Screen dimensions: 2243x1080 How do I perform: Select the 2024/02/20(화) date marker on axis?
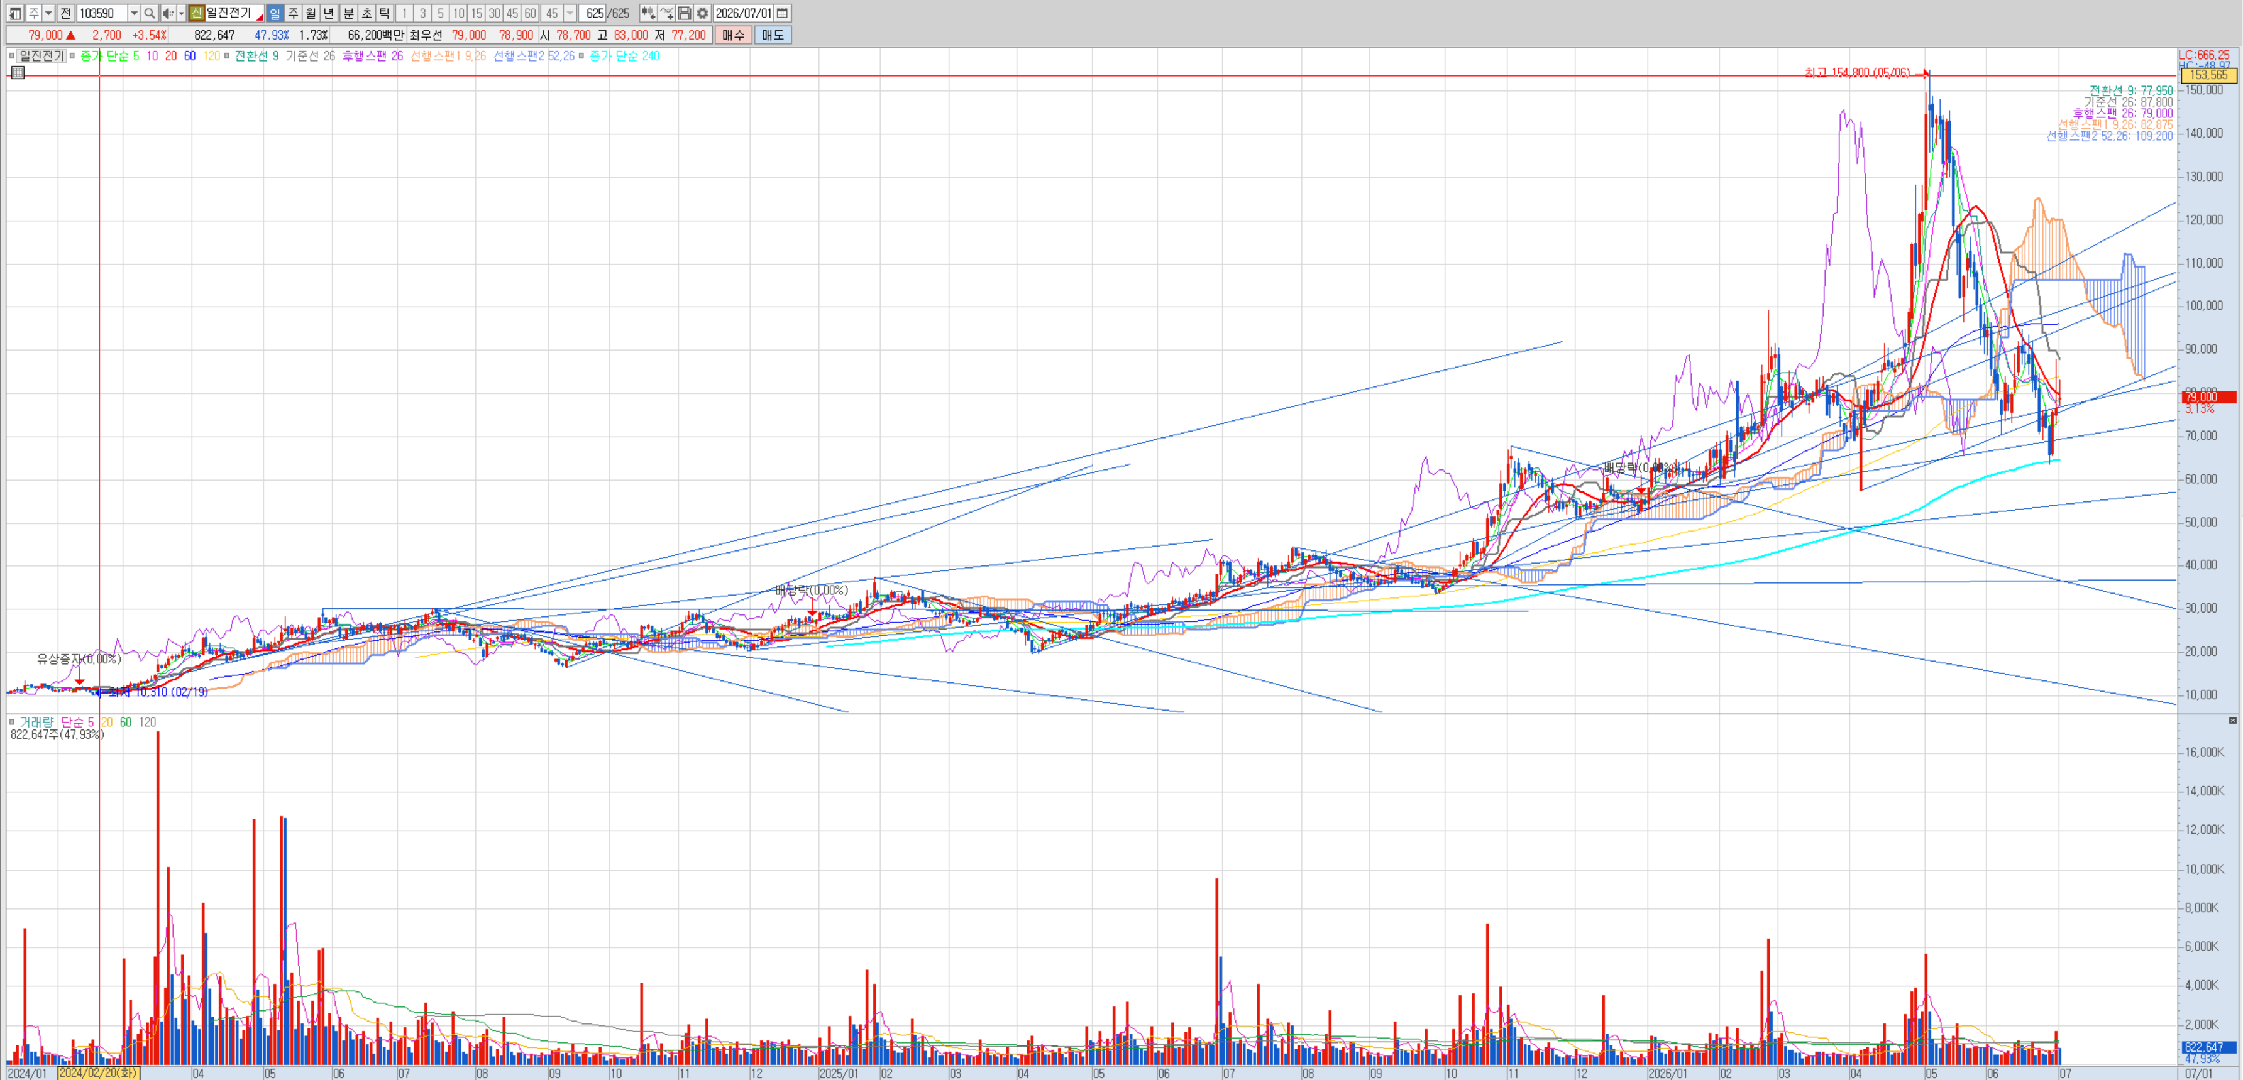[99, 1073]
